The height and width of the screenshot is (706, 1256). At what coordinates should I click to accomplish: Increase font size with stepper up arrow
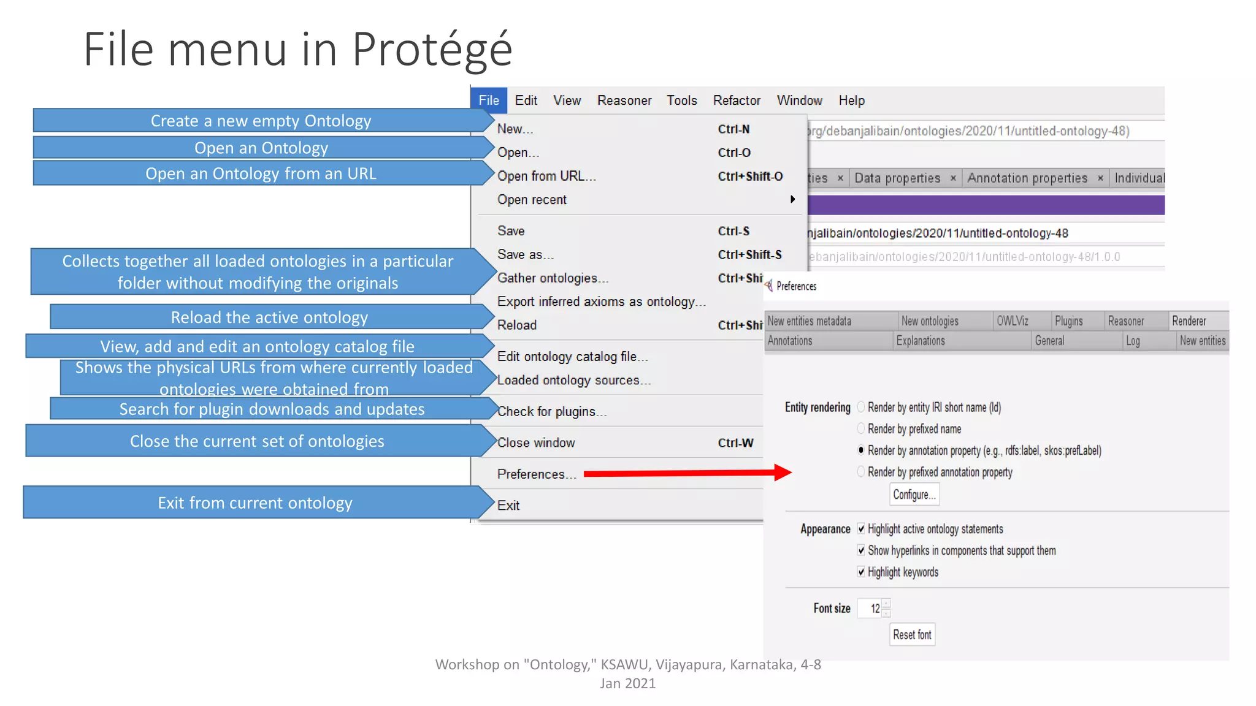coord(886,604)
